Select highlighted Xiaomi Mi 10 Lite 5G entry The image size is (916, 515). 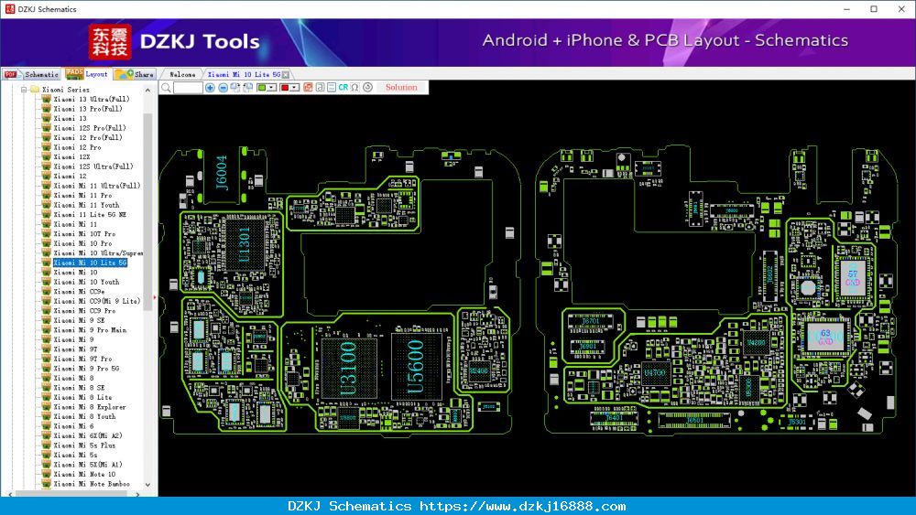[x=90, y=263]
